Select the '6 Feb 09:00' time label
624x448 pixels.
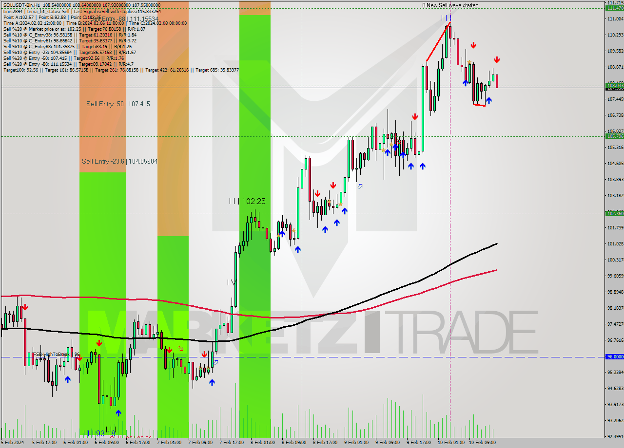pyautogui.click(x=107, y=443)
